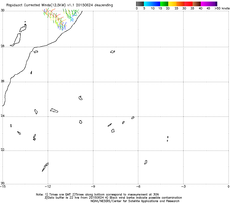Click the '20' latitude axis label

[x=2, y=183]
